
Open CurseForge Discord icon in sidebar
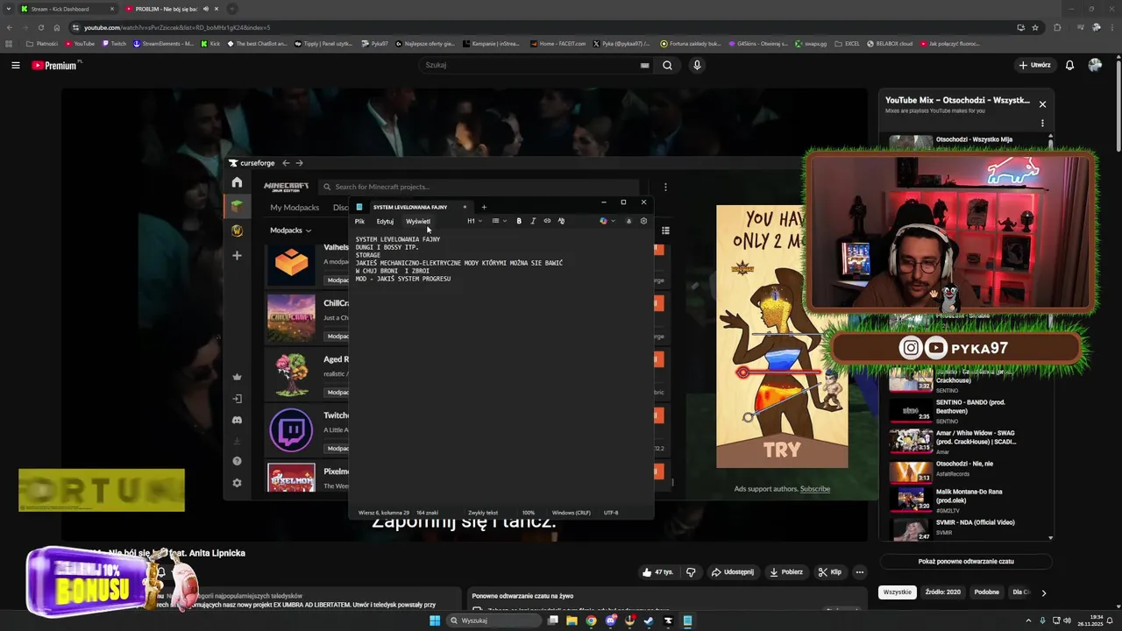coord(237,420)
